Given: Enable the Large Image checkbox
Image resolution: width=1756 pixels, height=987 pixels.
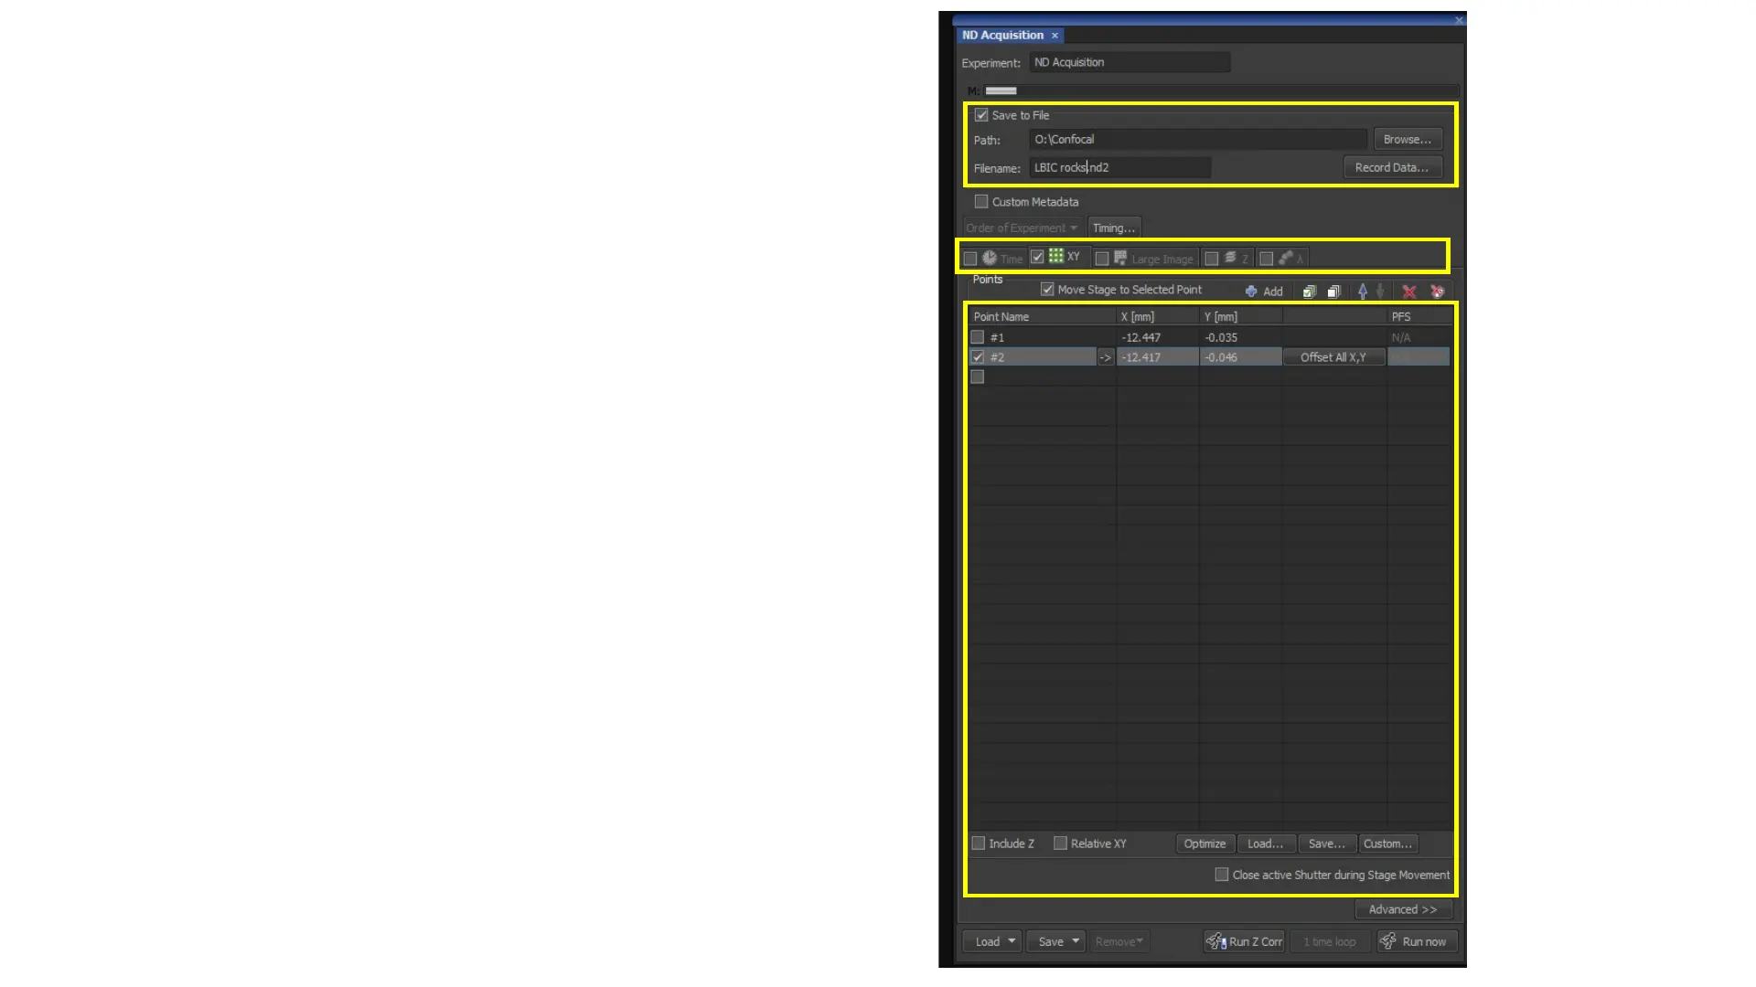Looking at the screenshot, I should [x=1102, y=259].
